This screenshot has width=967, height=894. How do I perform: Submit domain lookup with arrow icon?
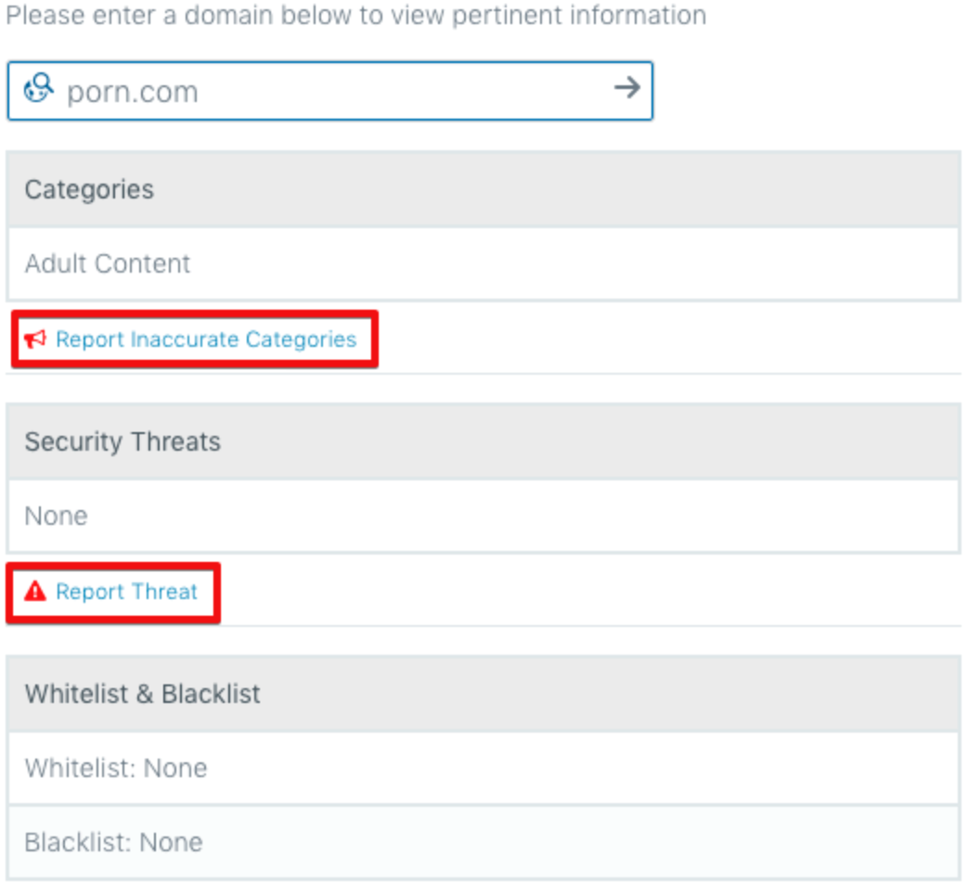pos(627,87)
